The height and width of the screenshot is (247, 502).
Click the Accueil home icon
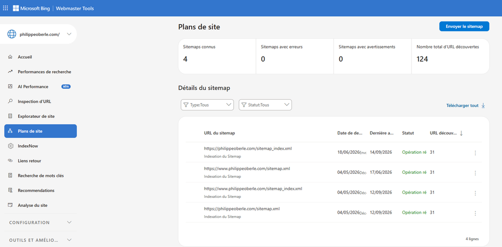10,57
